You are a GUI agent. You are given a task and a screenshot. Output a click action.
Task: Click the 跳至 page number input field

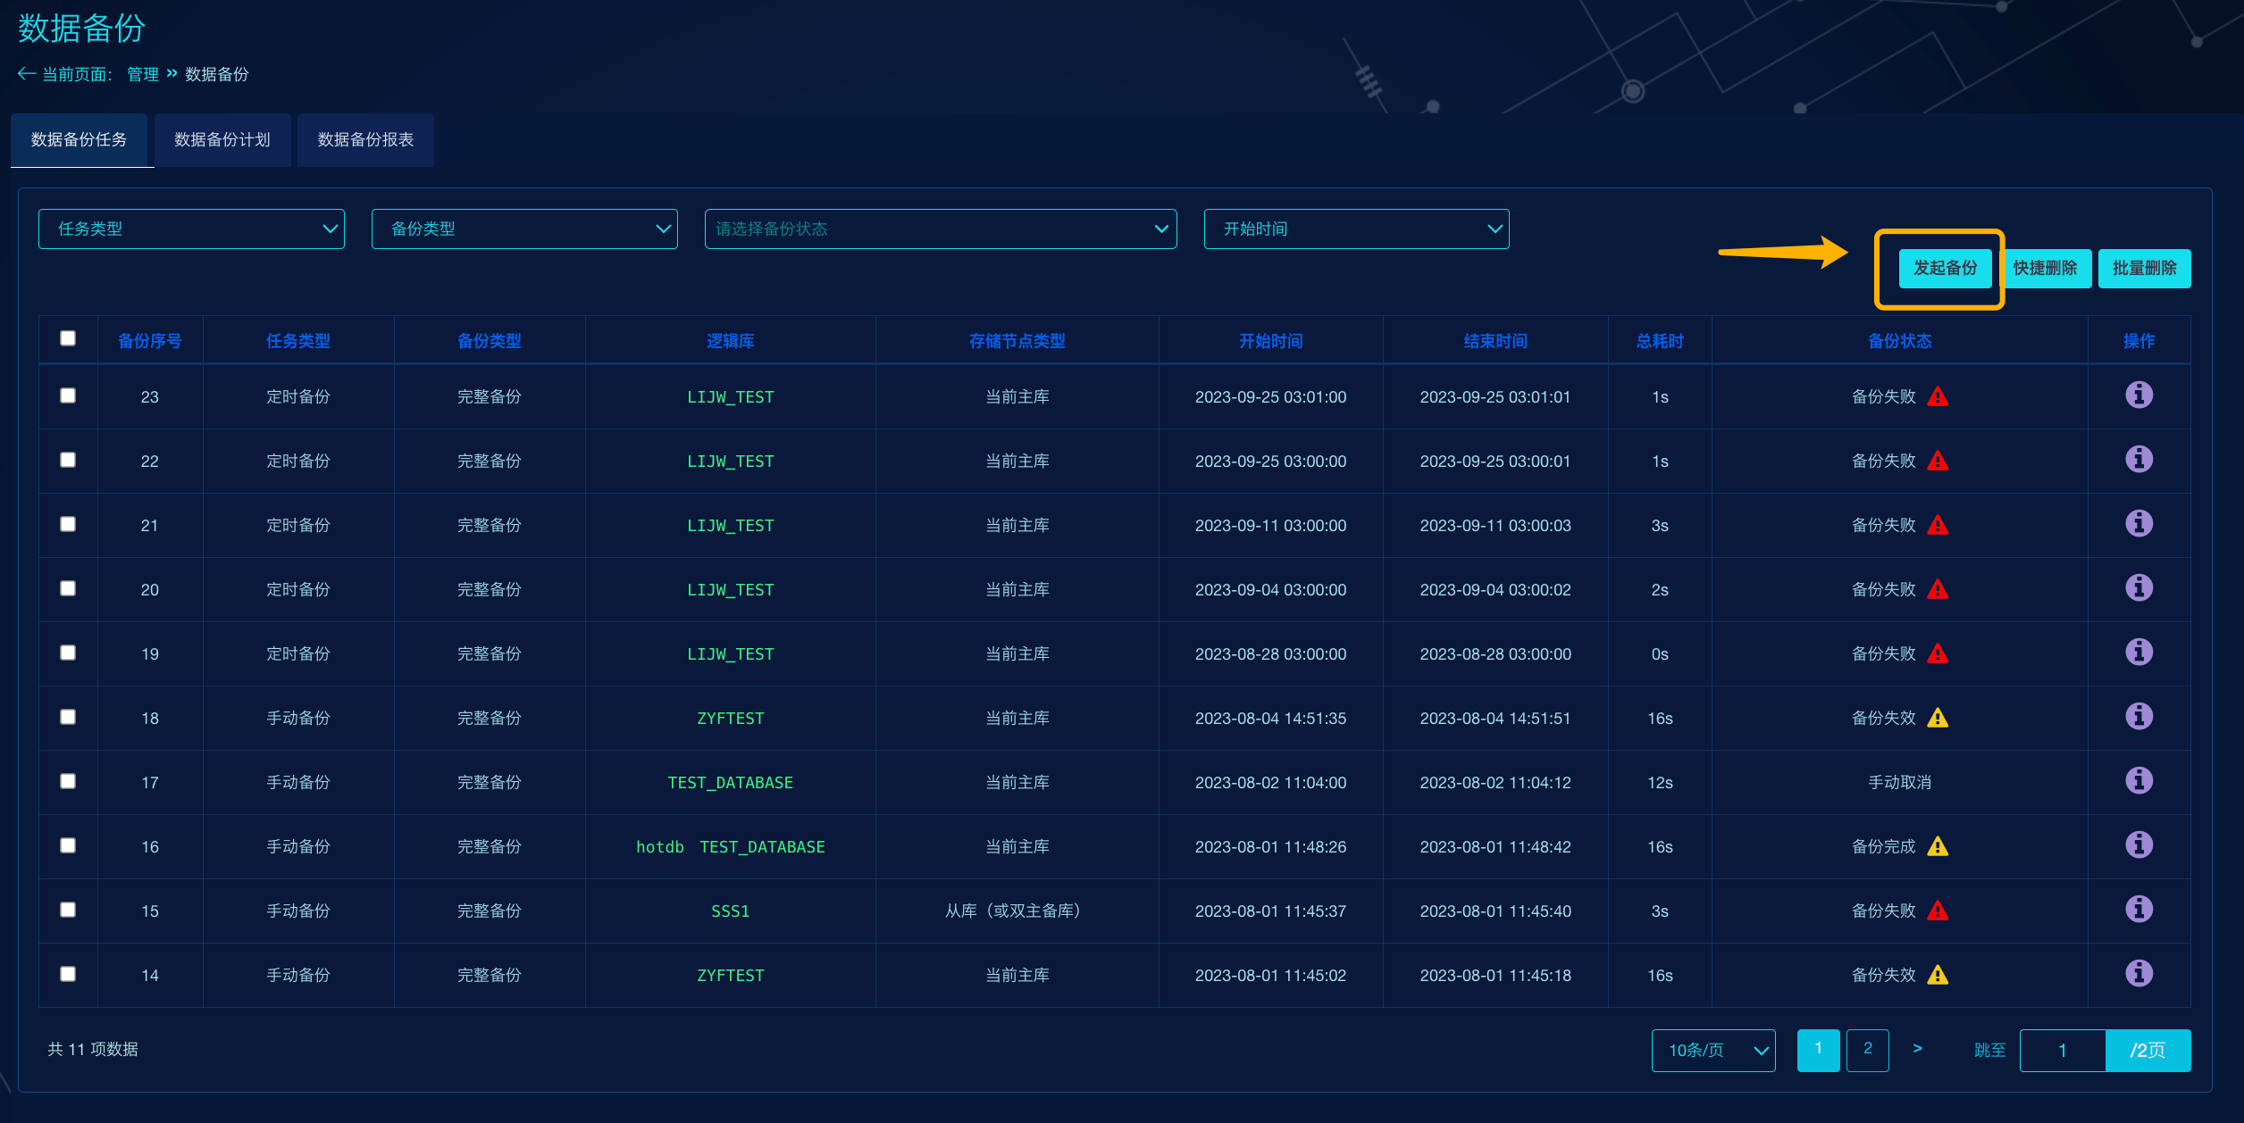pyautogui.click(x=2062, y=1051)
